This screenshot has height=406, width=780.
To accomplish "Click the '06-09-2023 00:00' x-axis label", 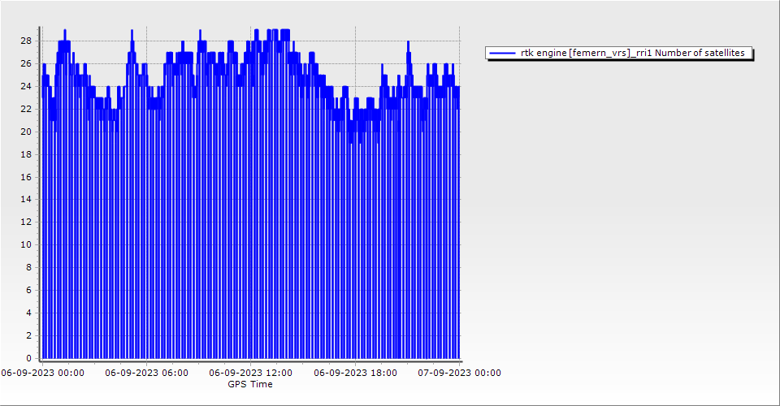I will click(42, 374).
